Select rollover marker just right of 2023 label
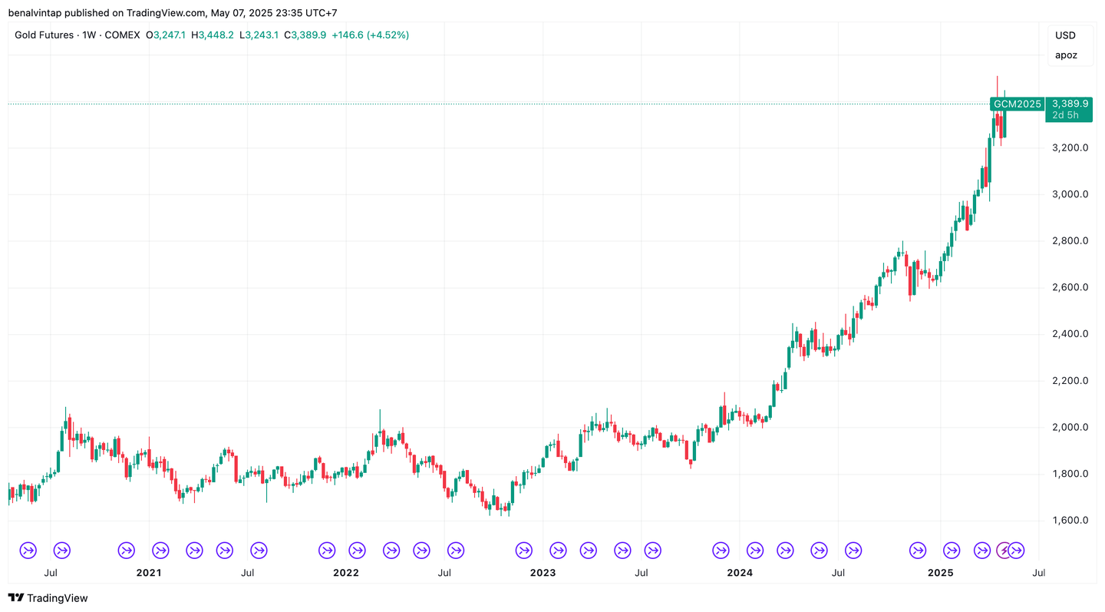Viewport: 1105px width, 612px height. [558, 550]
